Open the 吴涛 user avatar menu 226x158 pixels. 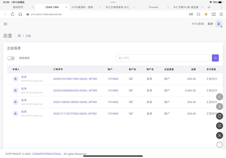(218, 24)
